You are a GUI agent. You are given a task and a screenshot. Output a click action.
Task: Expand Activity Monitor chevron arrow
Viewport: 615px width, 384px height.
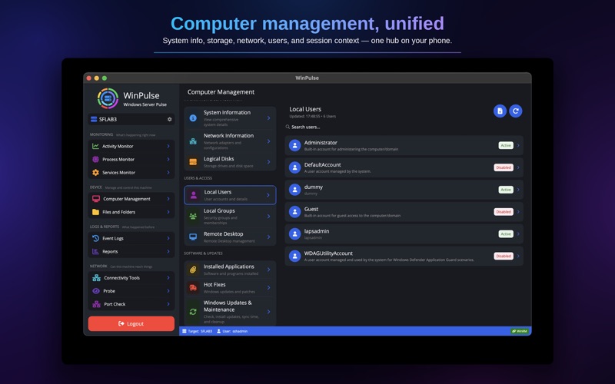[168, 146]
